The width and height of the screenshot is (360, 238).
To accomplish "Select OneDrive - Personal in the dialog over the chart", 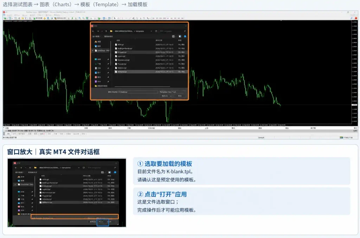I will (102, 50).
